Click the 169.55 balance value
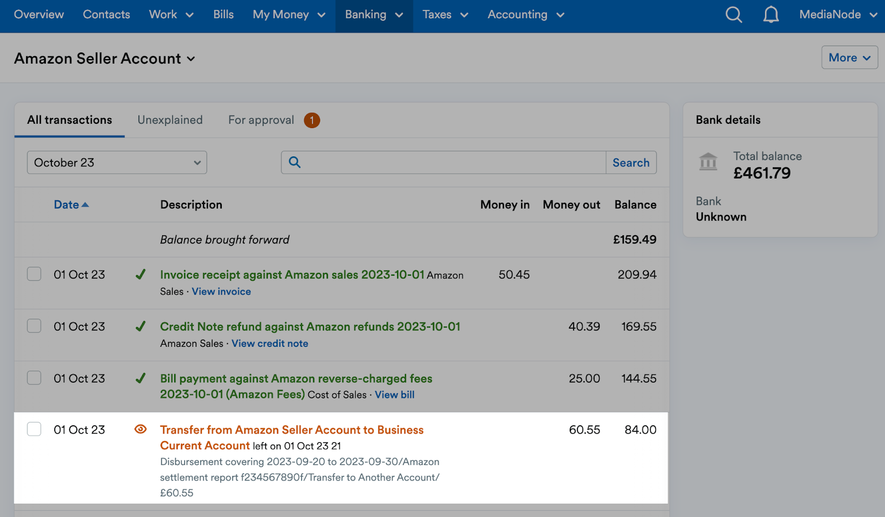This screenshot has height=517, width=885. click(x=639, y=326)
